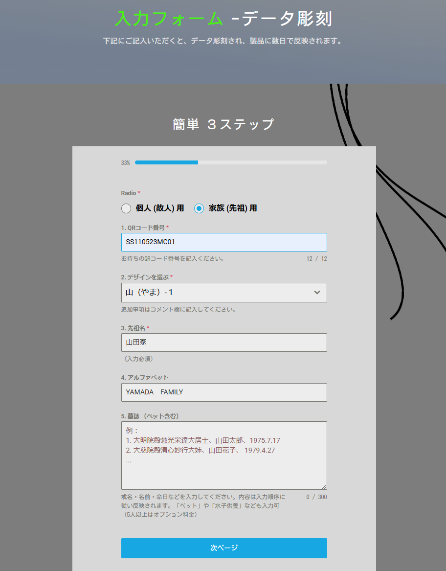The image size is (446, 571).
Task: Click the selected blue radio indicator
Action: point(199,208)
